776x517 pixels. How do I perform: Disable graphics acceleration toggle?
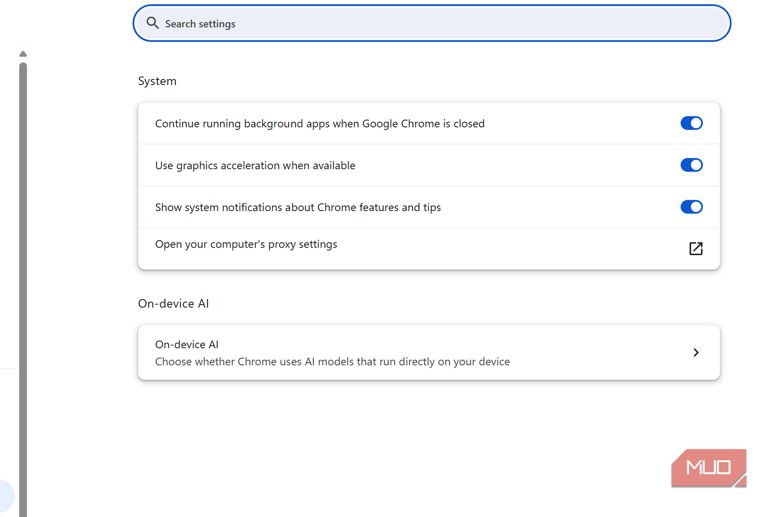point(691,165)
